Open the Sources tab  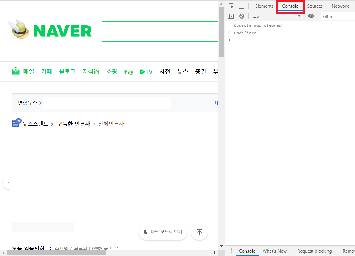point(315,6)
